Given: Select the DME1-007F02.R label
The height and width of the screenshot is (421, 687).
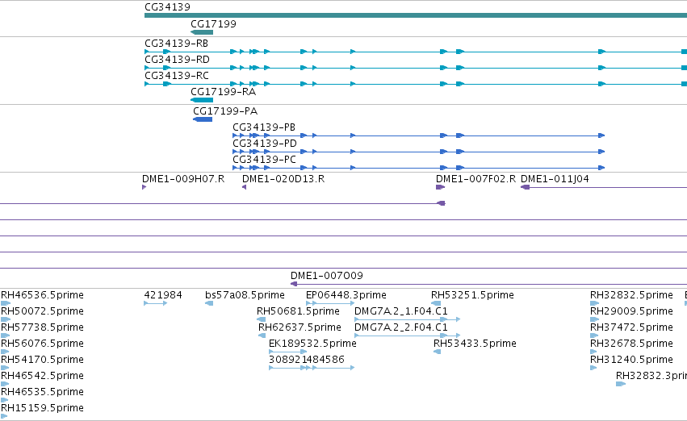Looking at the screenshot, I should tap(475, 179).
